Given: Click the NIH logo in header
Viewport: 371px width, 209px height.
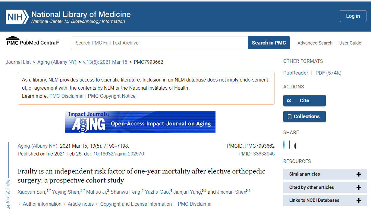Looking at the screenshot, I should (17, 17).
